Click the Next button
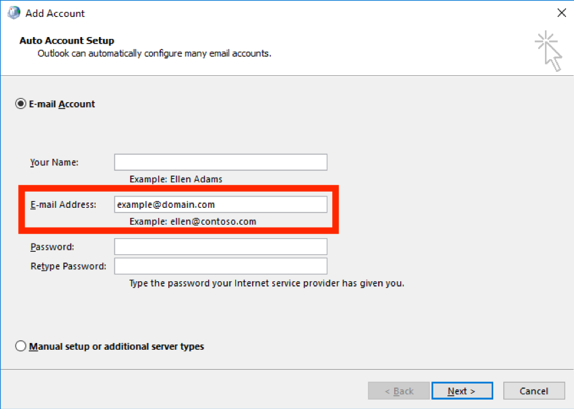 pyautogui.click(x=462, y=391)
